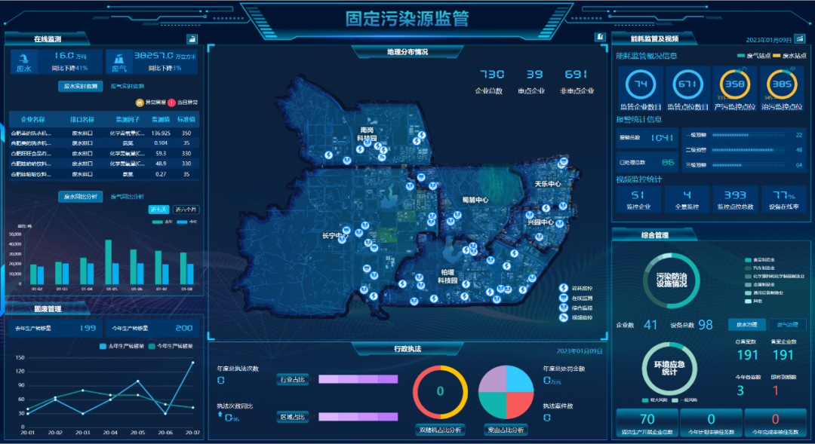Image resolution: width=815 pixels, height=444 pixels.
Task: Choose the 近七天 time range
Action: pos(158,210)
